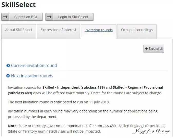Click circle chevron beside Next invitation rounds
The width and height of the screenshot is (173, 139).
click(8, 76)
